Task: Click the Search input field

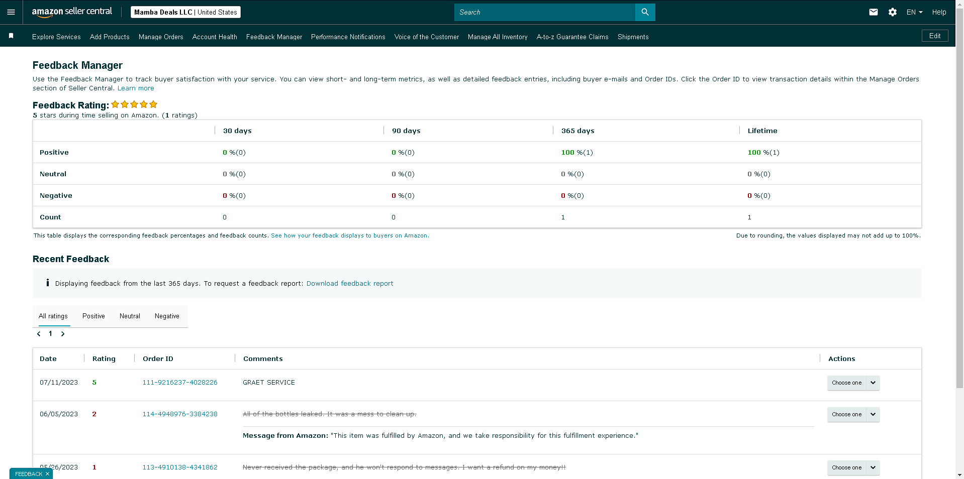Action: pos(545,12)
